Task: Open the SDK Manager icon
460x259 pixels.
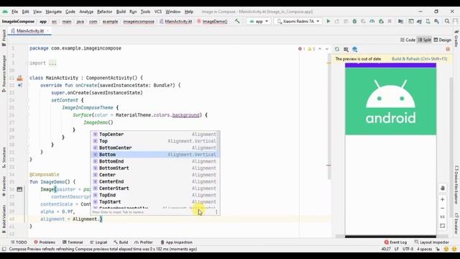Action: coord(437,21)
